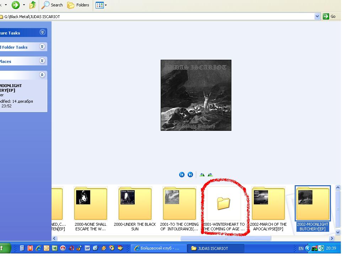Click the vertical scrollbar thumb
This screenshot has width=364, height=273.
click(338, 209)
